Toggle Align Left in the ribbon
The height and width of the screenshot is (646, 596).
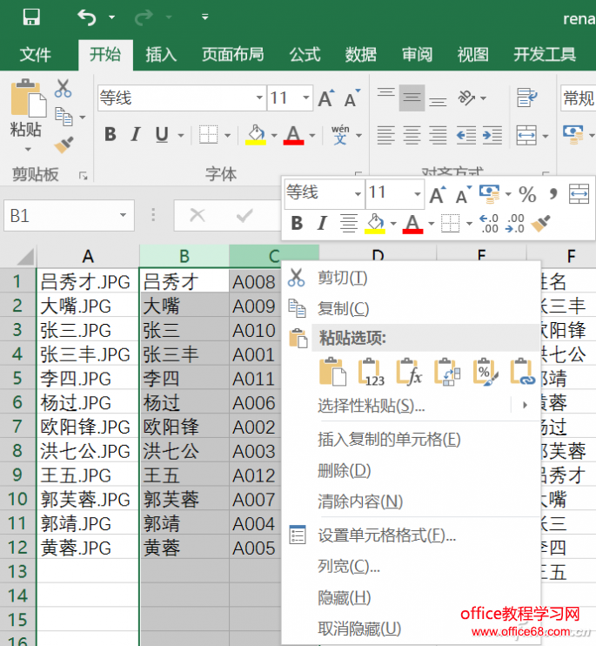point(386,135)
